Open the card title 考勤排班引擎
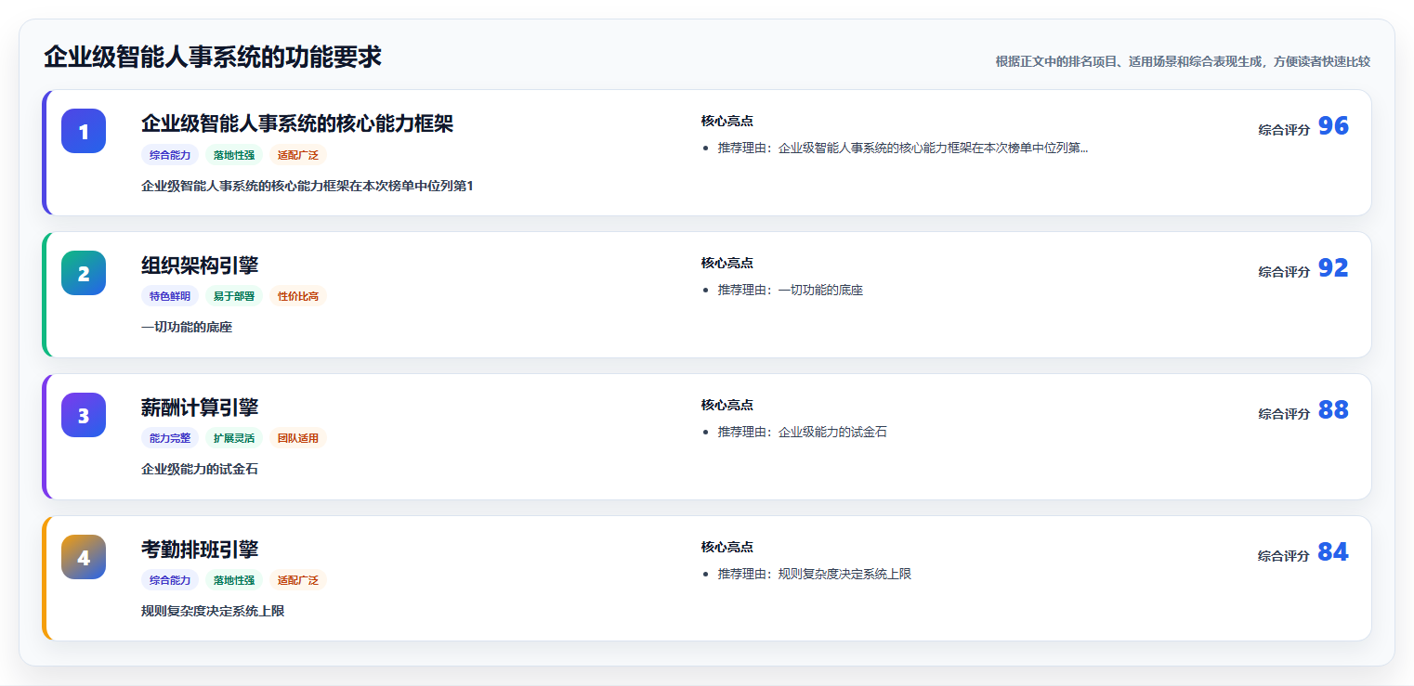Viewport: 1414px width, 686px height. (x=200, y=550)
